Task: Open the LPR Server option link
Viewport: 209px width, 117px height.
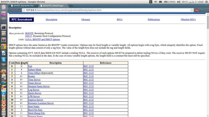Action: coord(34,97)
